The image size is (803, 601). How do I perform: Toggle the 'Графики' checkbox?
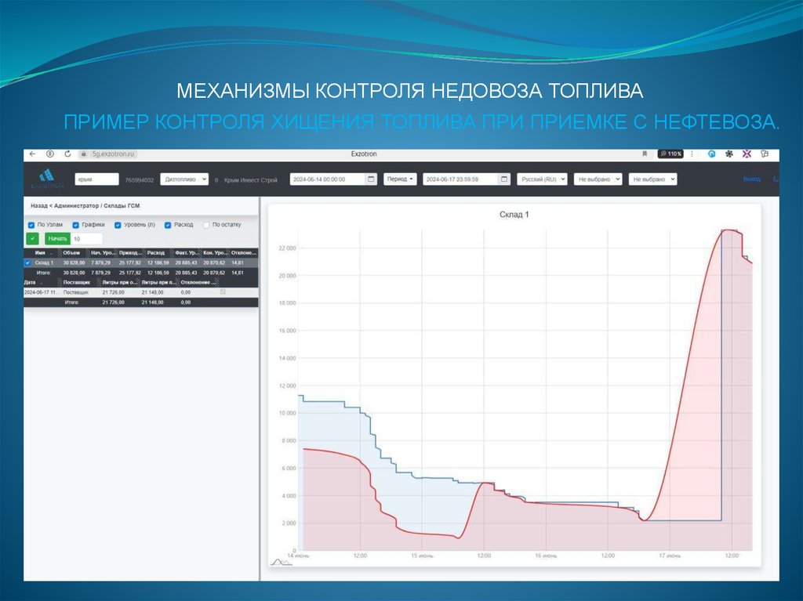click(75, 225)
